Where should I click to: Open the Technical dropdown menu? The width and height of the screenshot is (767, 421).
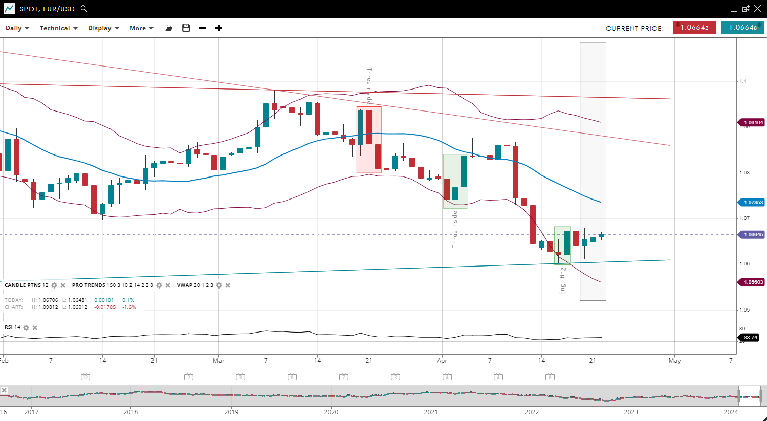click(58, 28)
